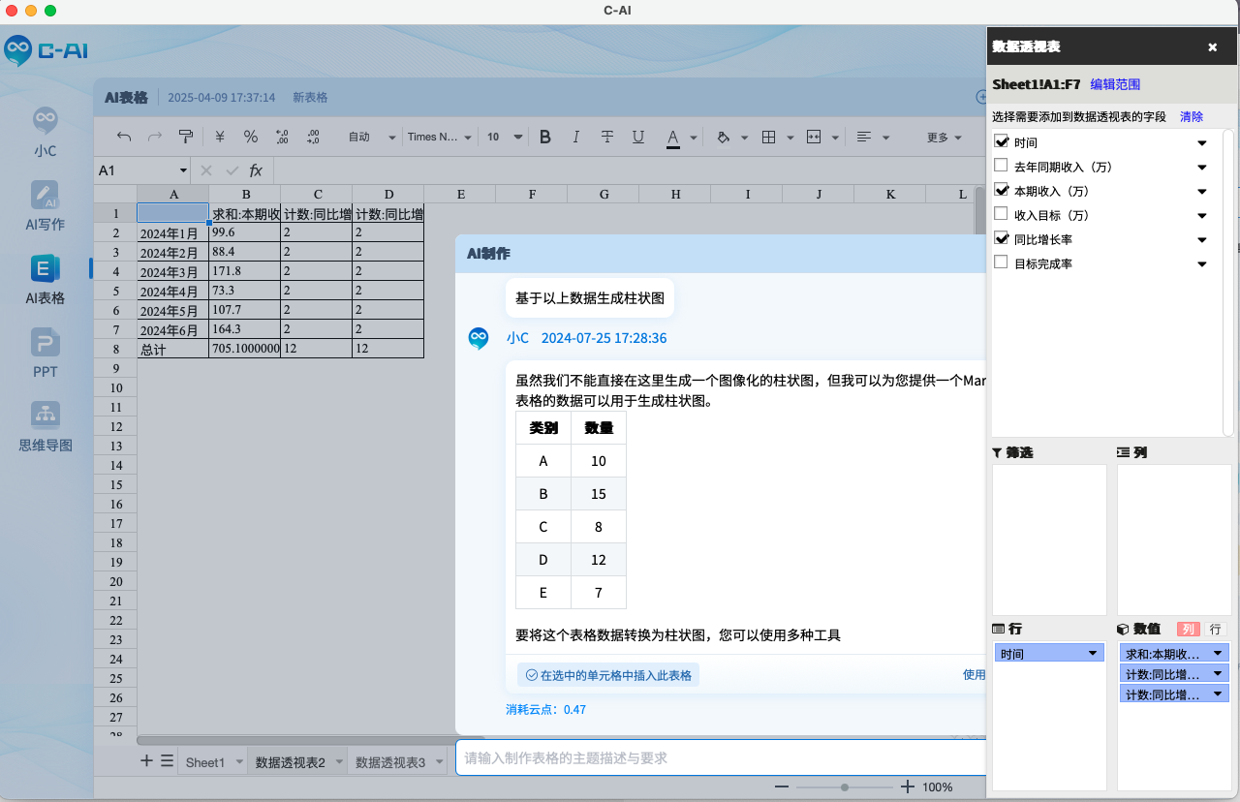This screenshot has height=802, width=1240.
Task: Open dropdown arrow for 去年同期收入（万） field
Action: point(1202,168)
